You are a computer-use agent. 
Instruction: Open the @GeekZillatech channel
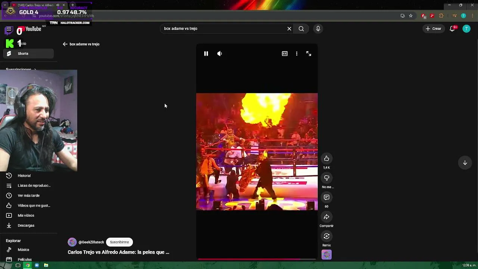[91, 242]
